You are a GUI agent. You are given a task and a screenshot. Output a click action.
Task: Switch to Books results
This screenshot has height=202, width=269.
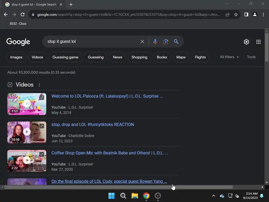(162, 57)
